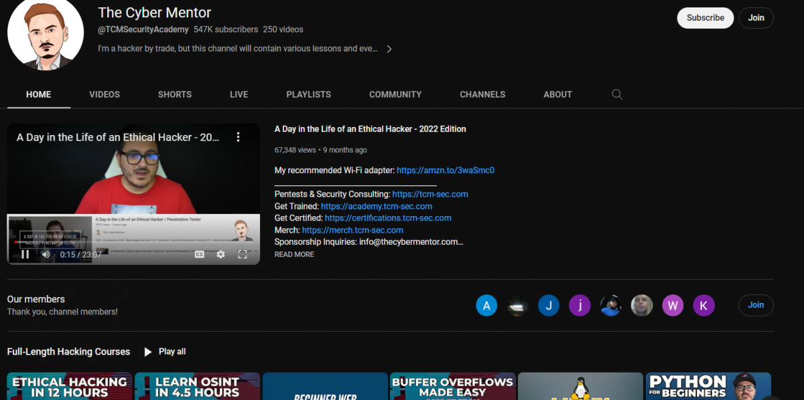804x400 pixels.
Task: Open the three-dot menu on video player
Action: click(238, 137)
